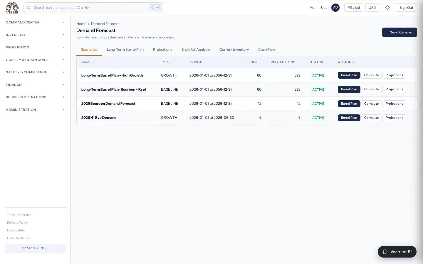
Task: Click ACTIVE status of 2026 H1 Rye Demand
Action: 318,118
